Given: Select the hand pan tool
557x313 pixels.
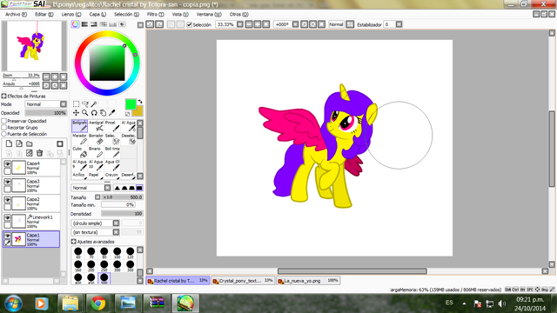Looking at the screenshot, I should coord(103,113).
